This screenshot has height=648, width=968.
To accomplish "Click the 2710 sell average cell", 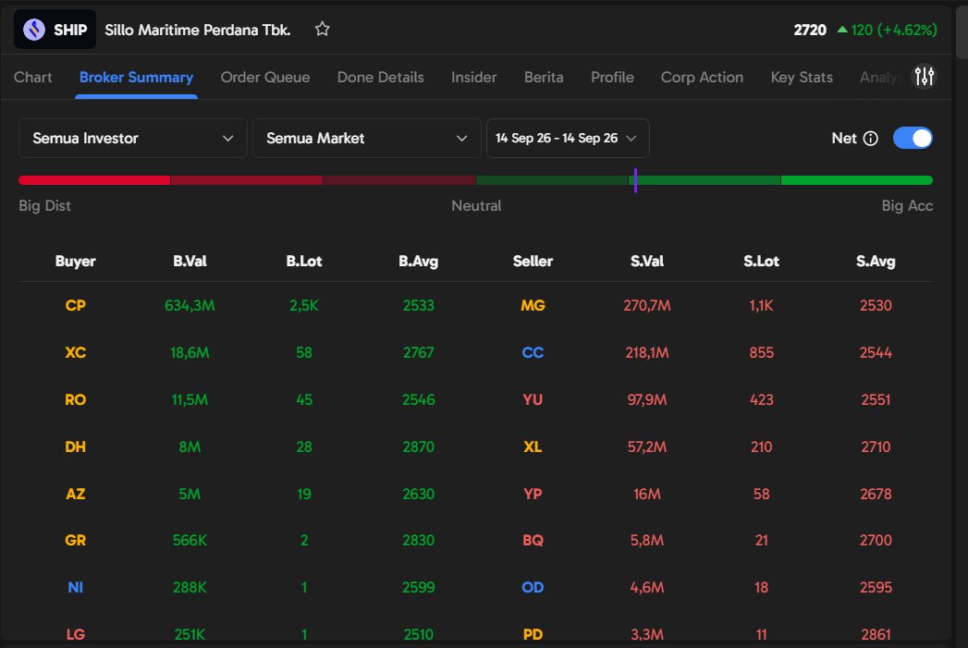I will 876,446.
